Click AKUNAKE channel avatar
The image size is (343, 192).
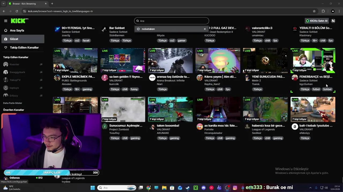(x=152, y=126)
